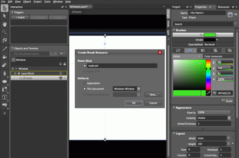Open the File menu
The height and width of the screenshot is (158, 239).
[x=3, y=1]
